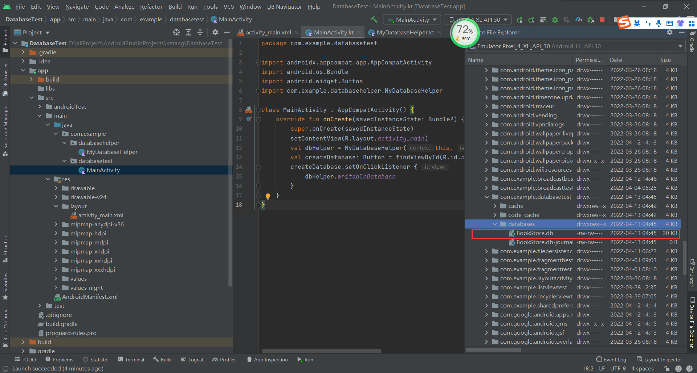
Task: Expand the cache folder in device explorer
Action: 494,206
